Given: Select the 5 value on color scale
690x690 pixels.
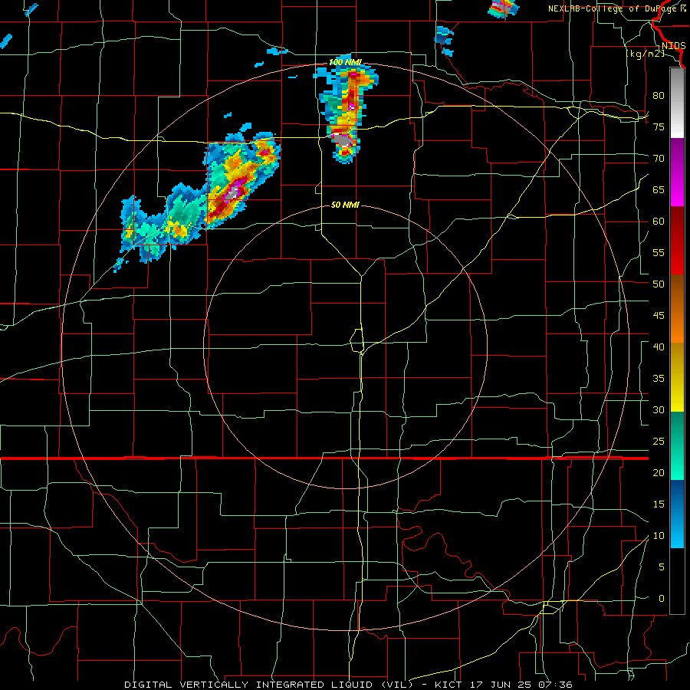Looking at the screenshot, I should point(662,567).
